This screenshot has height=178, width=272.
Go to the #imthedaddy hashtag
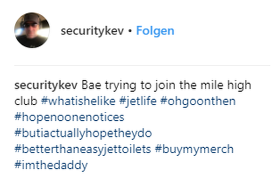pyautogui.click(x=51, y=165)
